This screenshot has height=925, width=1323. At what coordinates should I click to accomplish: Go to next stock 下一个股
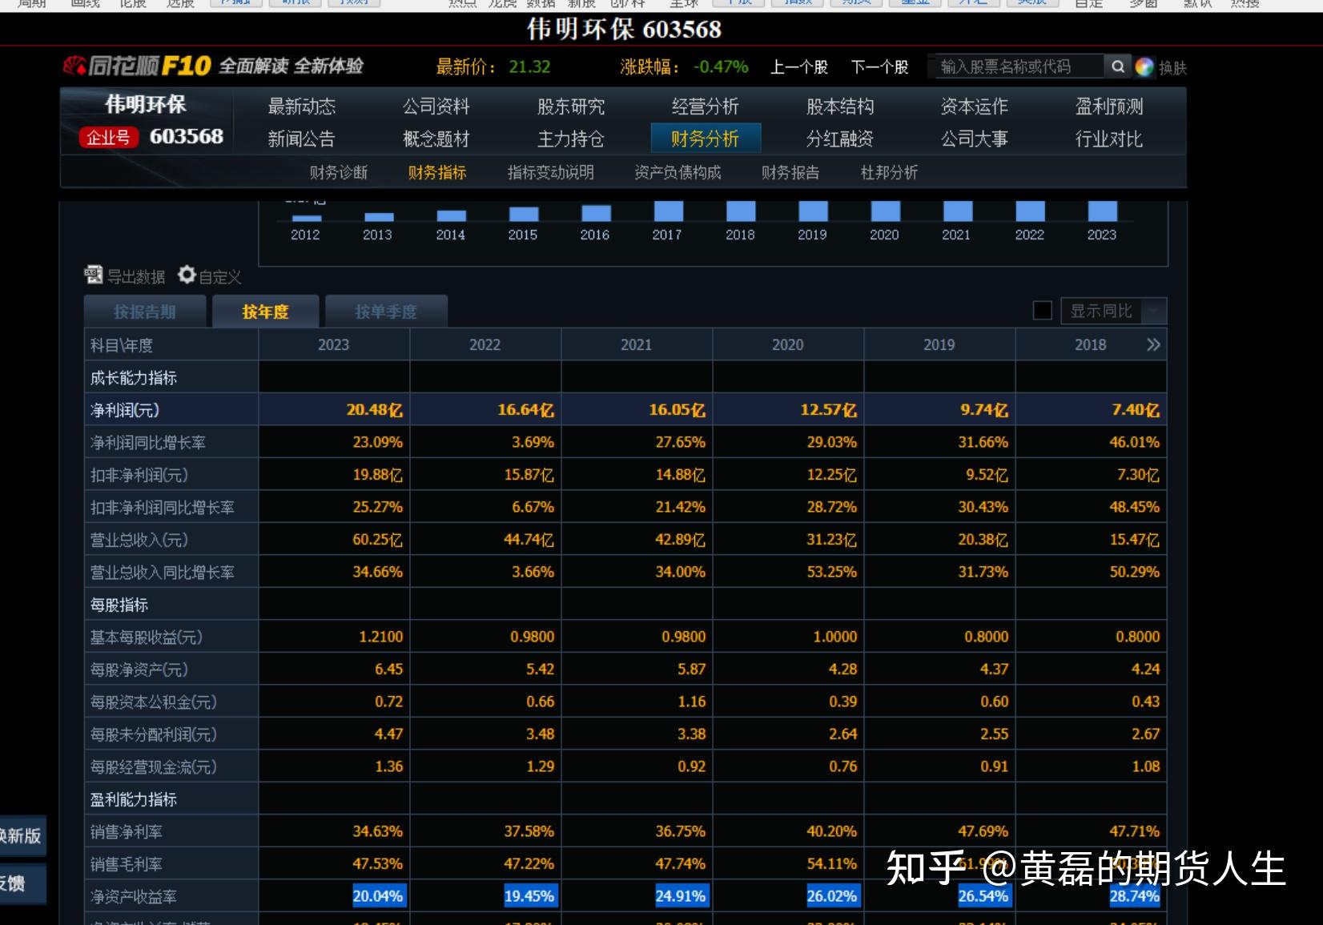click(x=879, y=67)
